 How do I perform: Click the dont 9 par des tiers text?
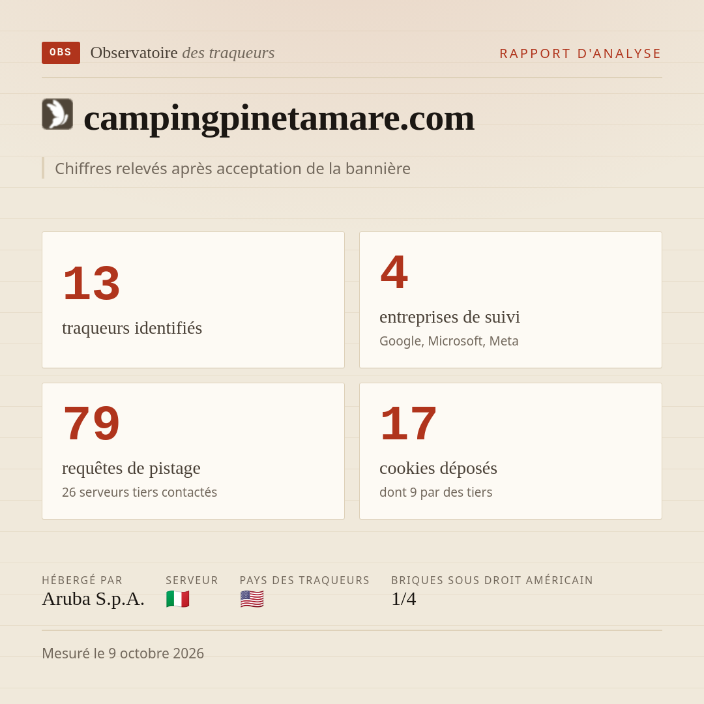coord(436,492)
